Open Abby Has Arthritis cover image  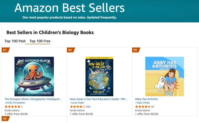[x=164, y=76]
